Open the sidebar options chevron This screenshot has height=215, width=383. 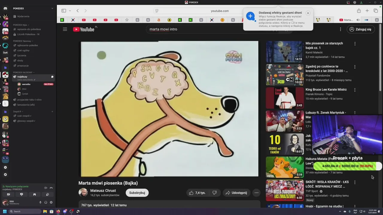(x=70, y=11)
